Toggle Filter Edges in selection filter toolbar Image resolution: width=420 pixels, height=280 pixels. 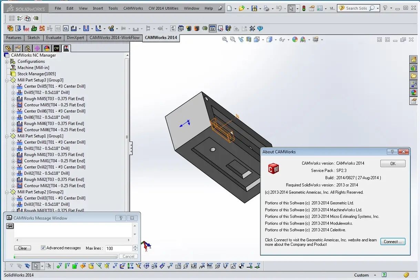67,266
